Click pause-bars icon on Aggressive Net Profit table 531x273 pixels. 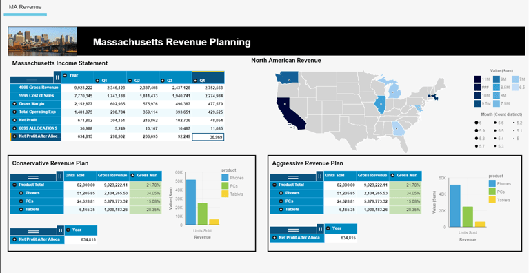click(320, 230)
